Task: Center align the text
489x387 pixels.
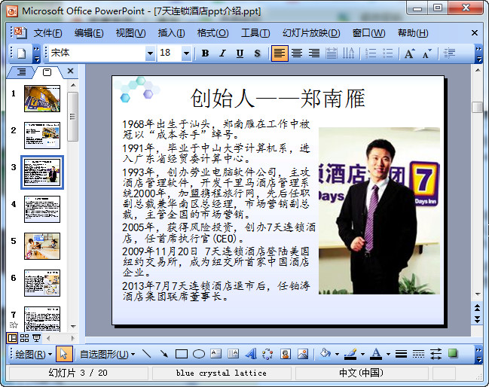Action: point(297,53)
